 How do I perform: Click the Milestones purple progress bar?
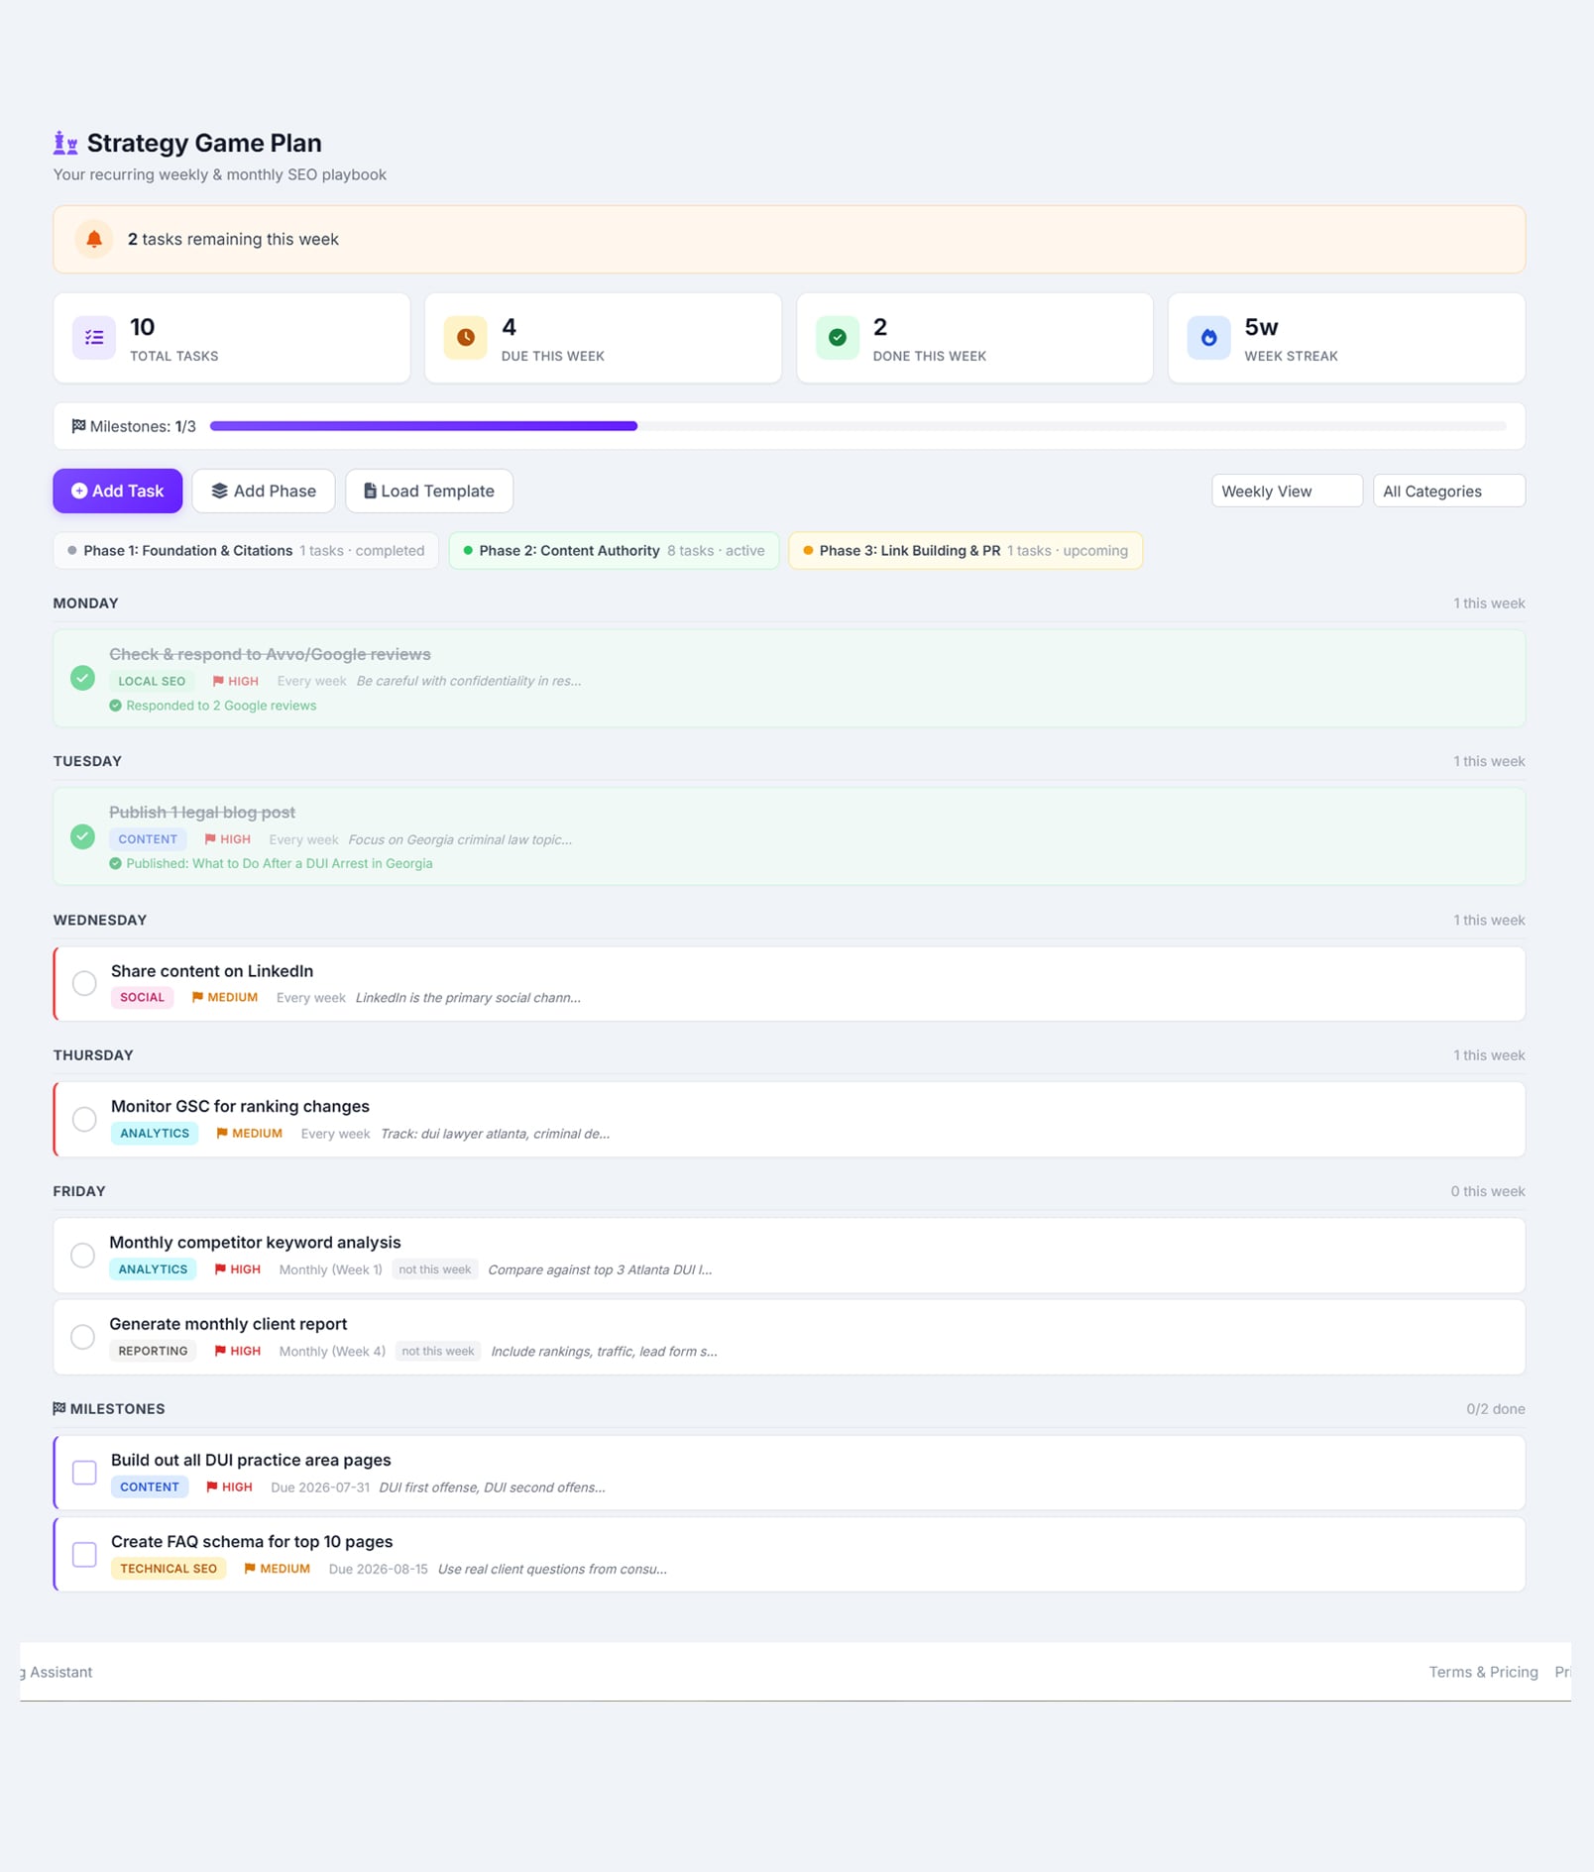(423, 426)
